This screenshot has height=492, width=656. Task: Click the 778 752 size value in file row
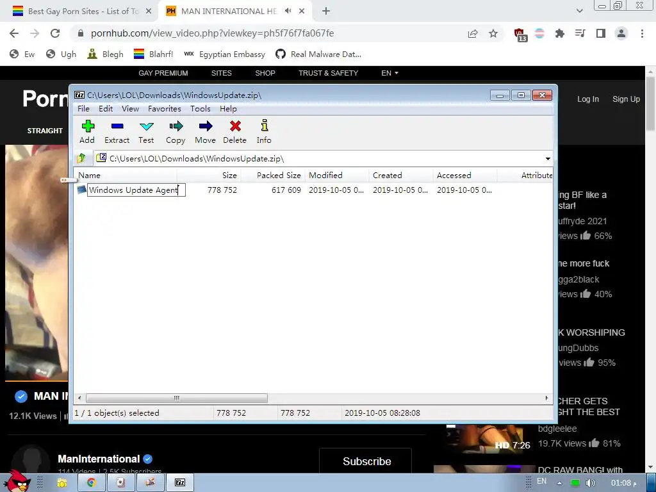[222, 190]
